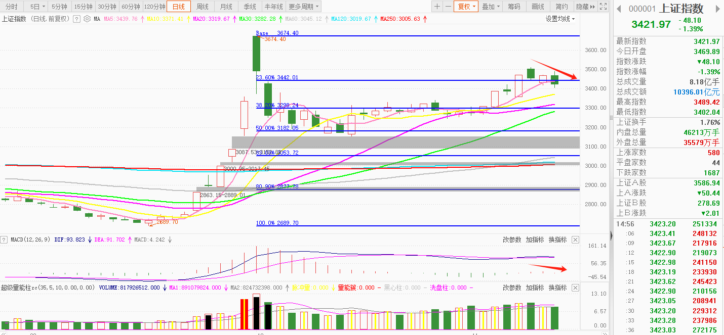Switch to 5分钟 tab
The width and height of the screenshot is (724, 335).
(59, 7)
